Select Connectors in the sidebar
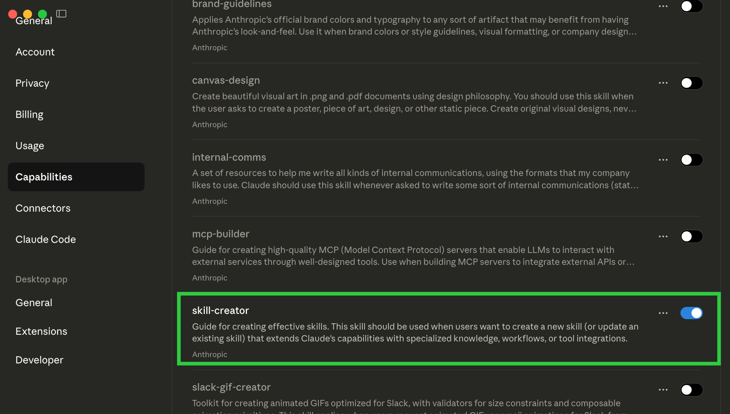Screen dimensions: 730x414 tap(43, 208)
